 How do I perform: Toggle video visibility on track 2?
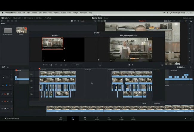(x=8, y=101)
